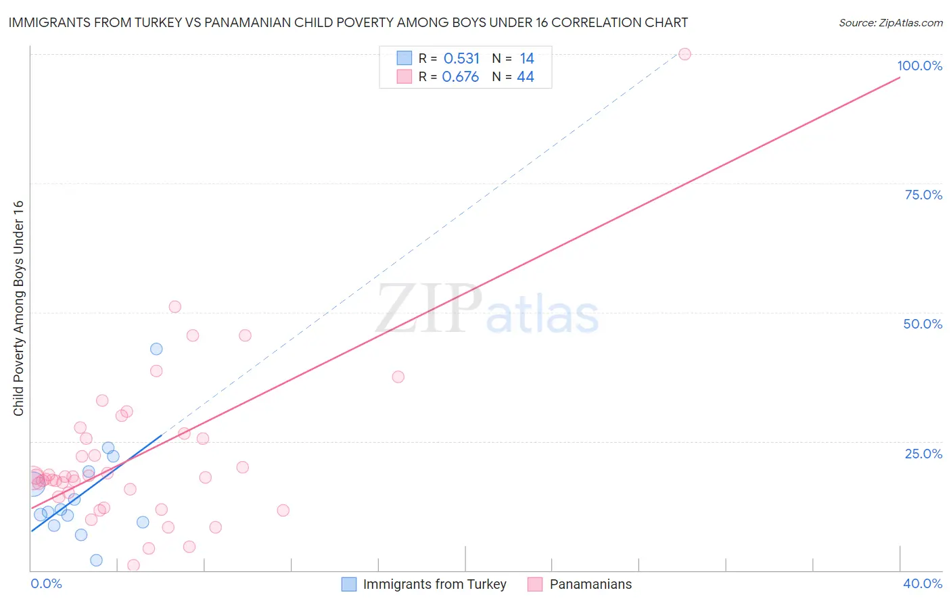Open the Source: ZipAtlas.com attribution
Image resolution: width=951 pixels, height=603 pixels.
[890, 23]
